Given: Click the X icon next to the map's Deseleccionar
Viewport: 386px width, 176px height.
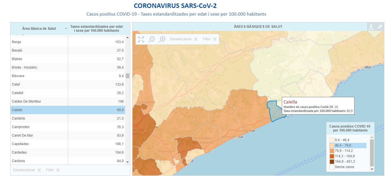Looking at the screenshot, I should coord(196,39).
